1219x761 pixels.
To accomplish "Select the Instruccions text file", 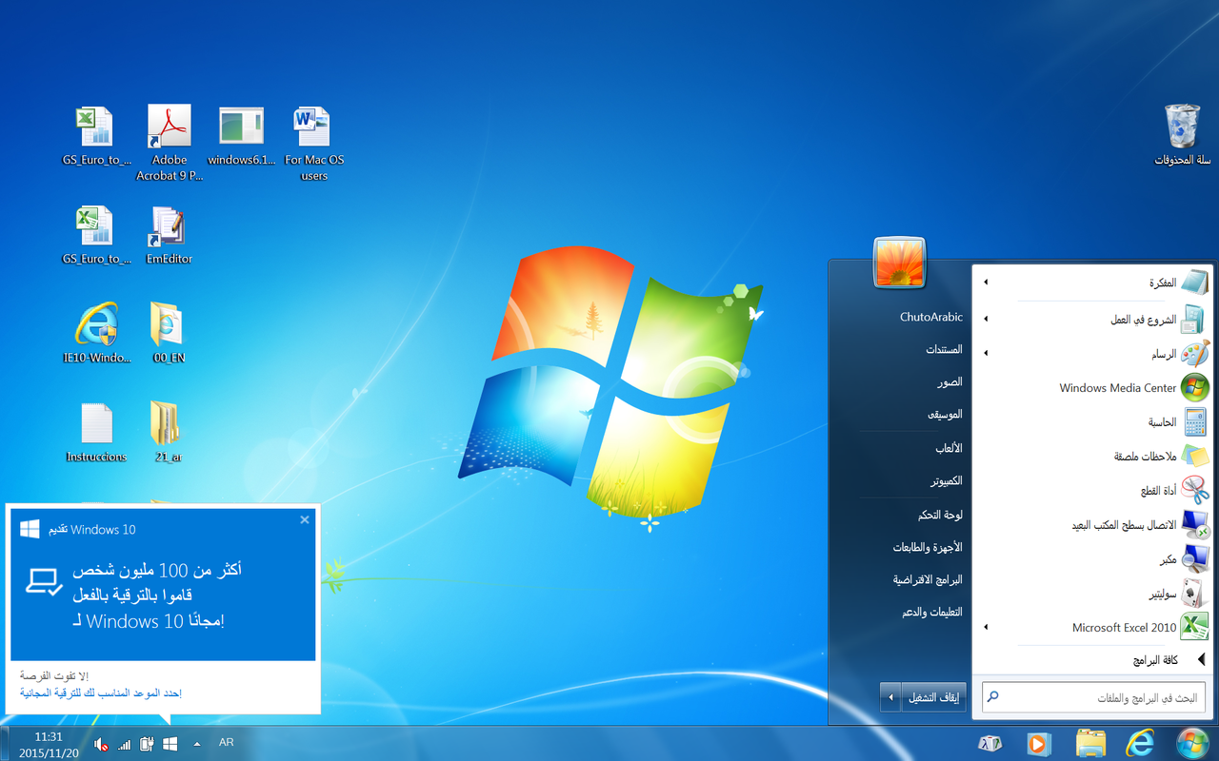I will 96,433.
